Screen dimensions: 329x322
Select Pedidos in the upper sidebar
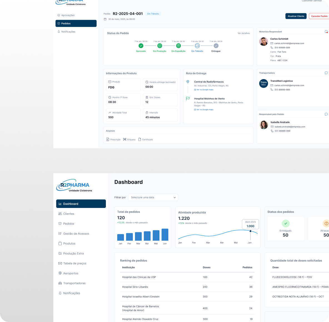point(76,24)
